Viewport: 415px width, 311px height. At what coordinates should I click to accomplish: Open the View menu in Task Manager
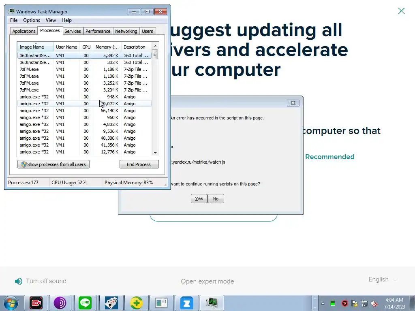point(51,20)
